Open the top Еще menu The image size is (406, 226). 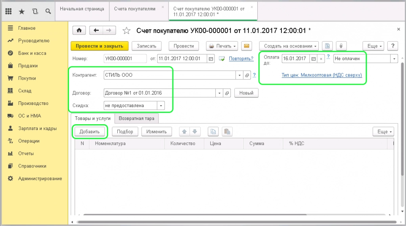click(373, 46)
